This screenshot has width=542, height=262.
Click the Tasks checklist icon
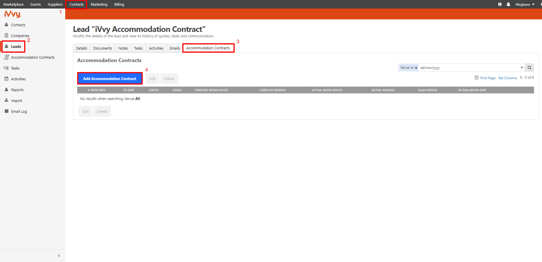[x=6, y=68]
